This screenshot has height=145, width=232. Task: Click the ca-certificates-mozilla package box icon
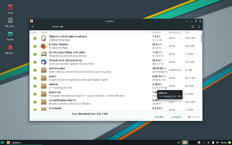pos(43,102)
